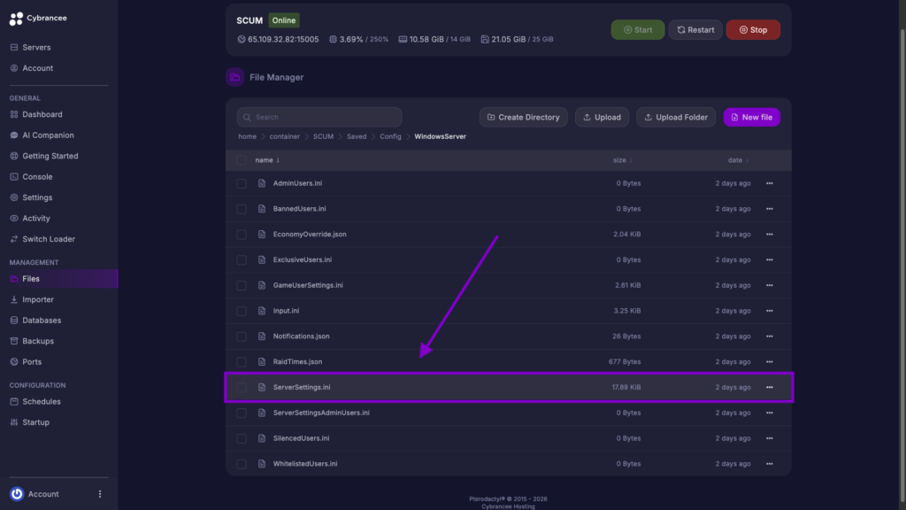
Task: Toggle the name column sort order
Action: click(267, 159)
